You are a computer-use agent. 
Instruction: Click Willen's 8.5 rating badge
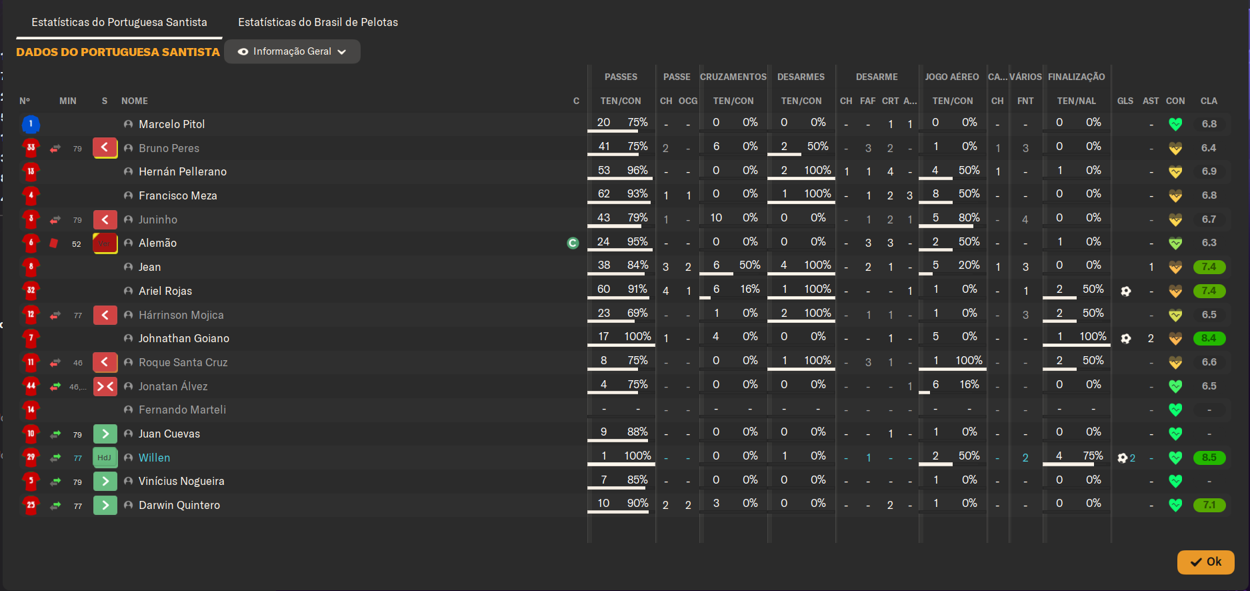tap(1209, 458)
